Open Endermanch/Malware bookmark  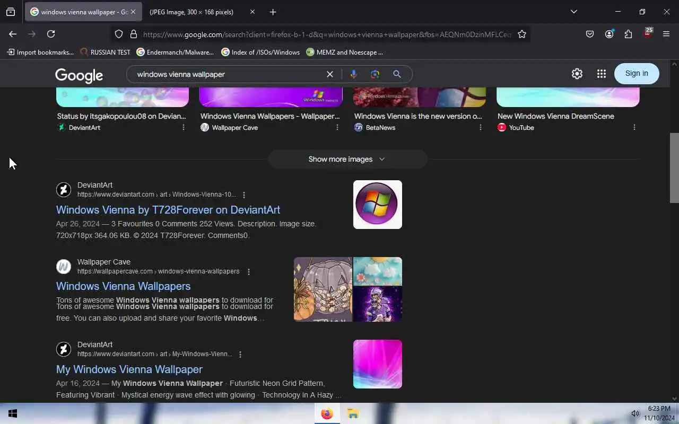(x=175, y=52)
